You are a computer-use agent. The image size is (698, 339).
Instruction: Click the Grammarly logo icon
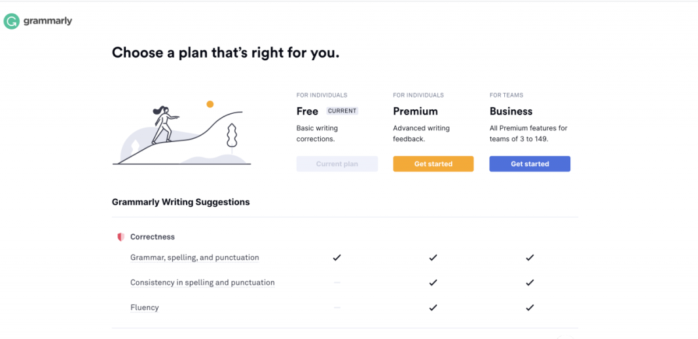[12, 21]
